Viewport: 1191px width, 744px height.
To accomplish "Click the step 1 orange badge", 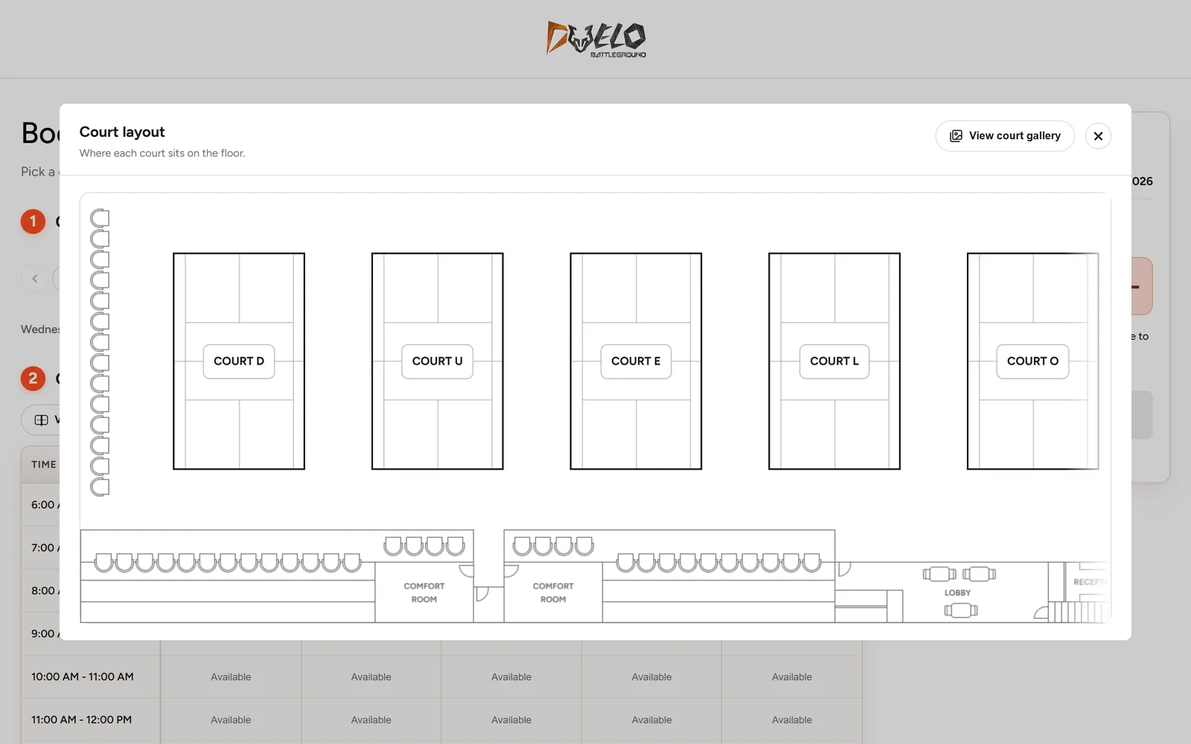I will 33,222.
